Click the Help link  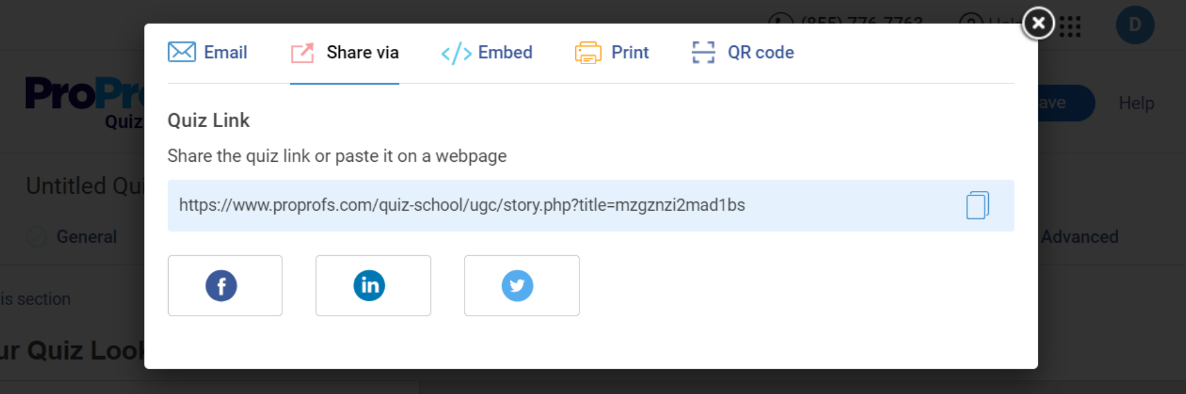point(1136,103)
